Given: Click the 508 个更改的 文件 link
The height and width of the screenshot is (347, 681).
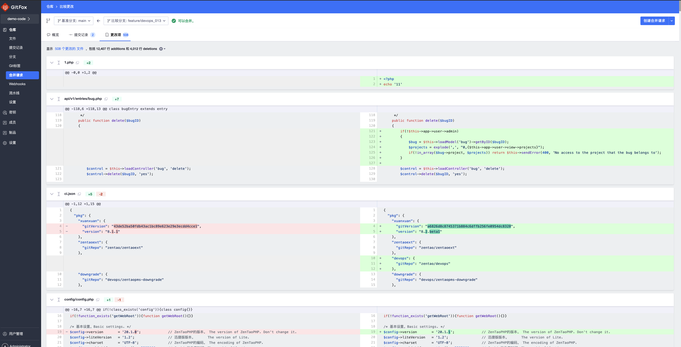Looking at the screenshot, I should tap(69, 49).
